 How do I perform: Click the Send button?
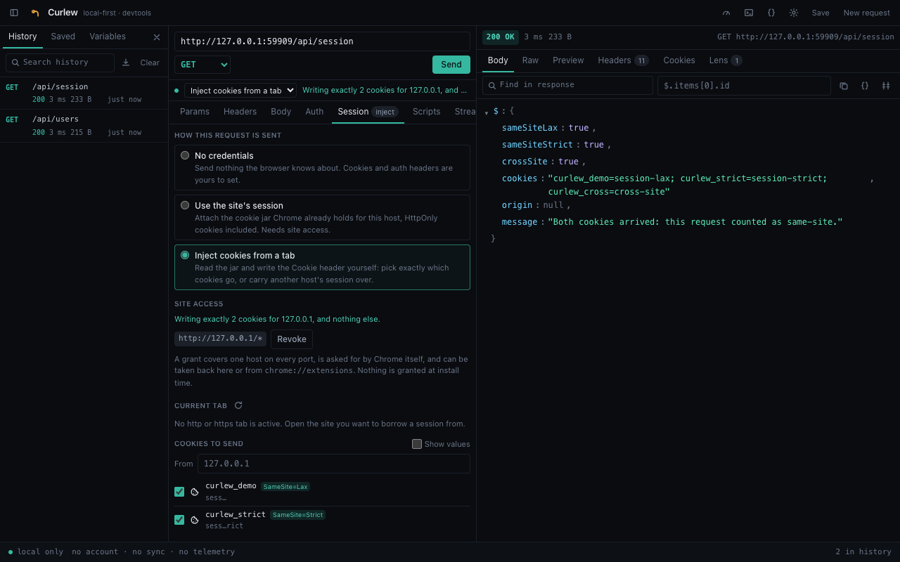(x=451, y=65)
